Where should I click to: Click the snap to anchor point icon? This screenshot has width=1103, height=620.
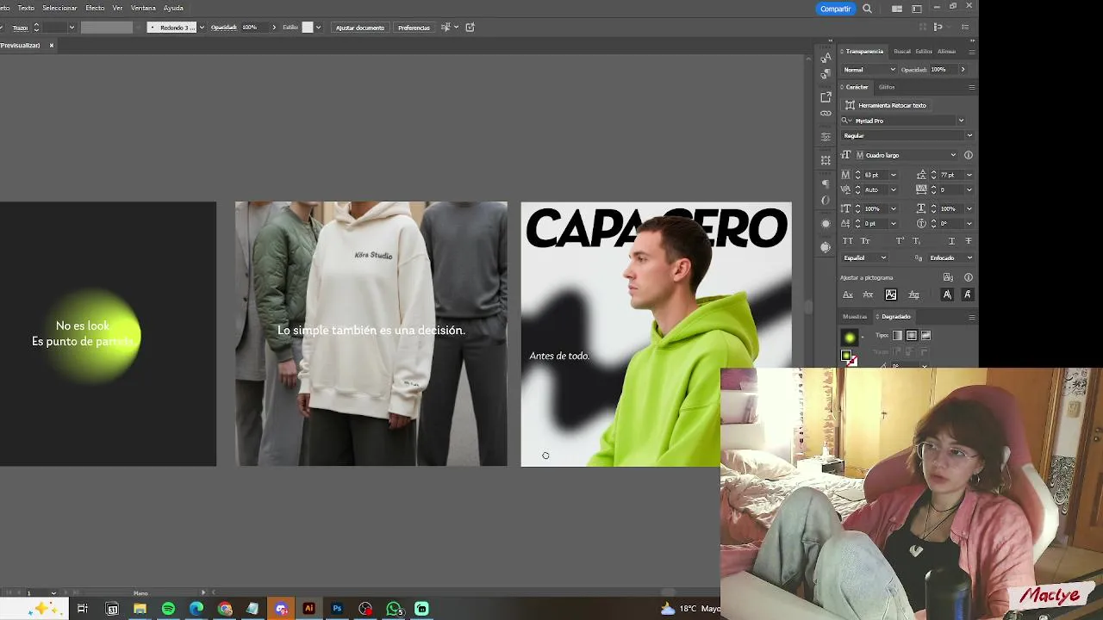click(967, 294)
